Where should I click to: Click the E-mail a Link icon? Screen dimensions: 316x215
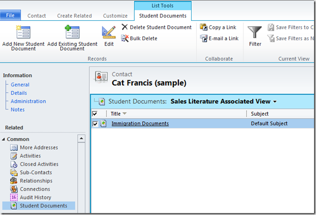point(204,38)
